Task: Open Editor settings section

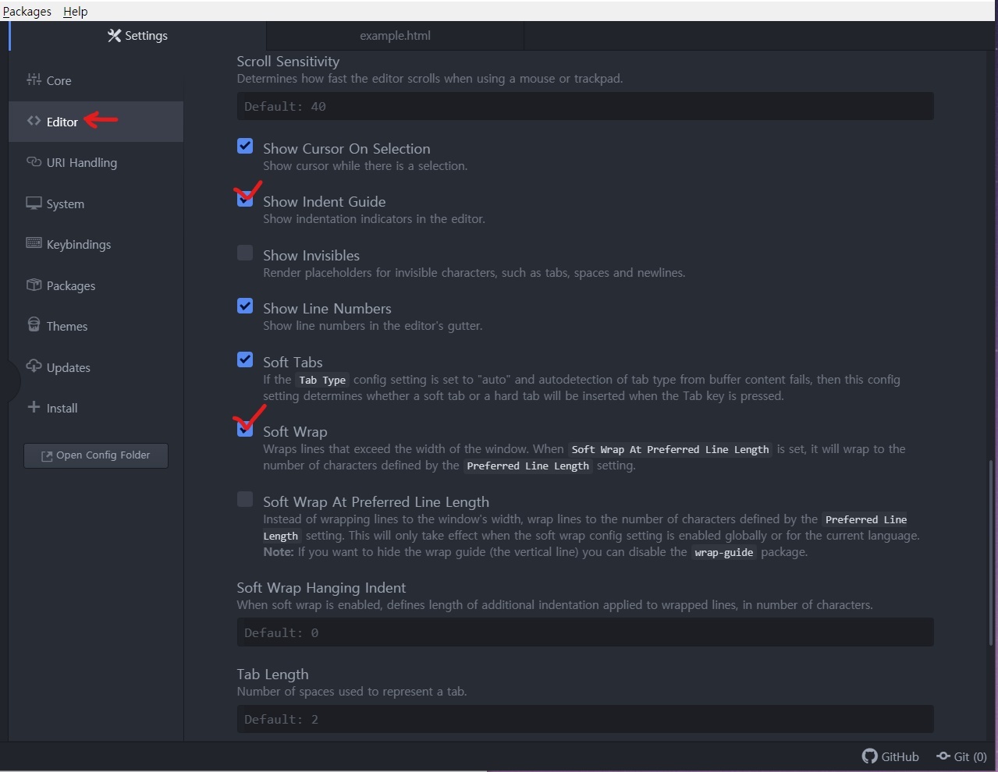Action: click(96, 122)
